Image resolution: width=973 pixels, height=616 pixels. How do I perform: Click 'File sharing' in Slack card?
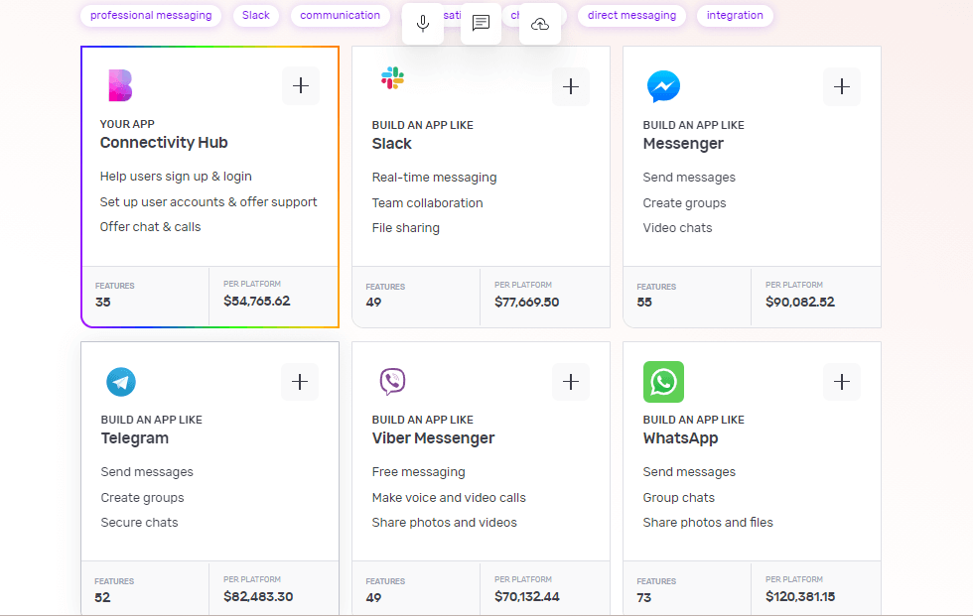point(406,228)
